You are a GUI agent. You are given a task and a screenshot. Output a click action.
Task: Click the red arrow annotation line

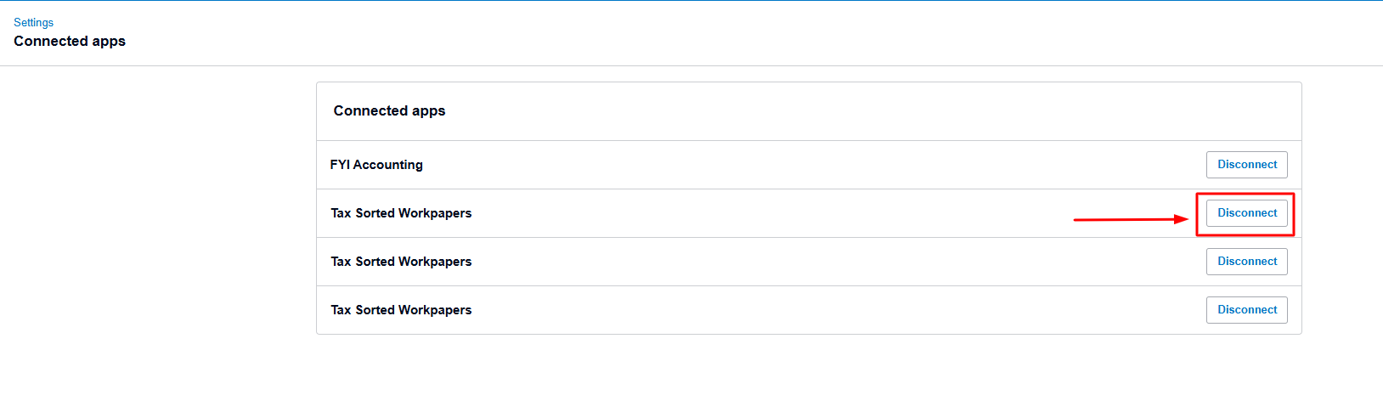point(1121,220)
